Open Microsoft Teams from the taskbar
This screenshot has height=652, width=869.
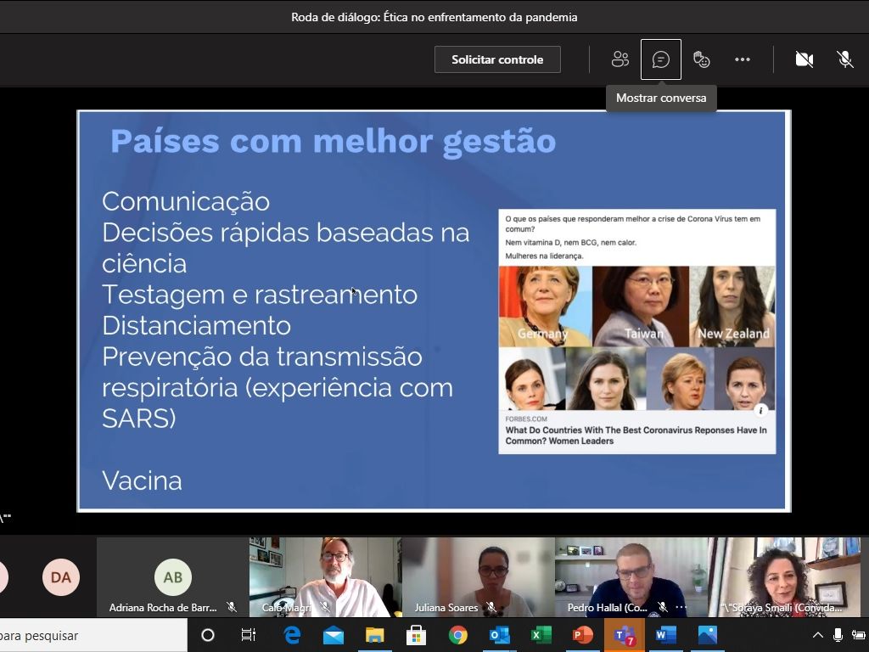(625, 635)
